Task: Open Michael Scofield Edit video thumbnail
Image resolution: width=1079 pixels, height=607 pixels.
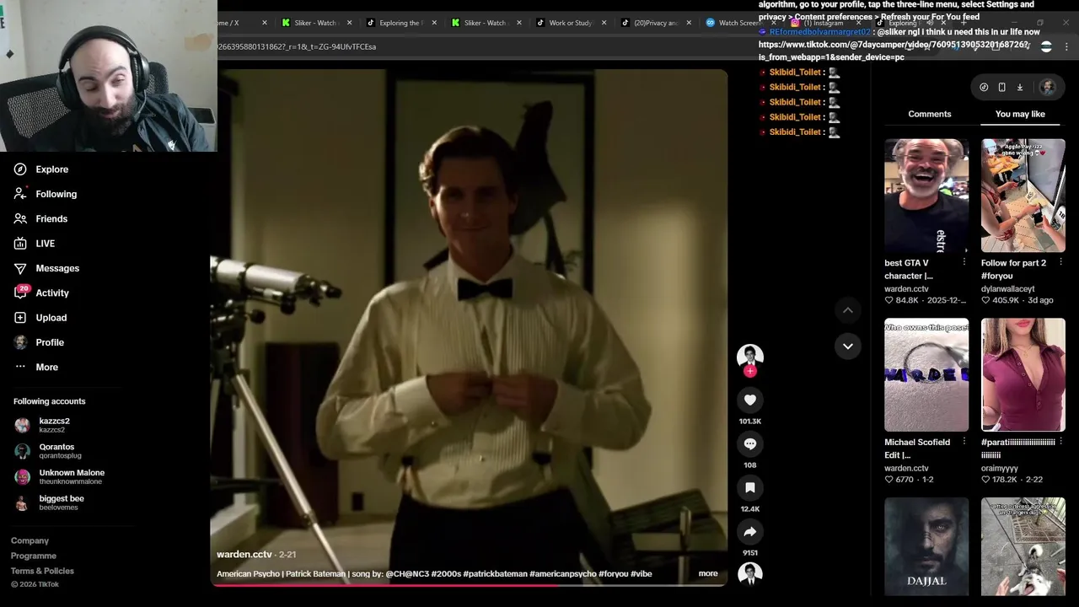Action: [926, 375]
